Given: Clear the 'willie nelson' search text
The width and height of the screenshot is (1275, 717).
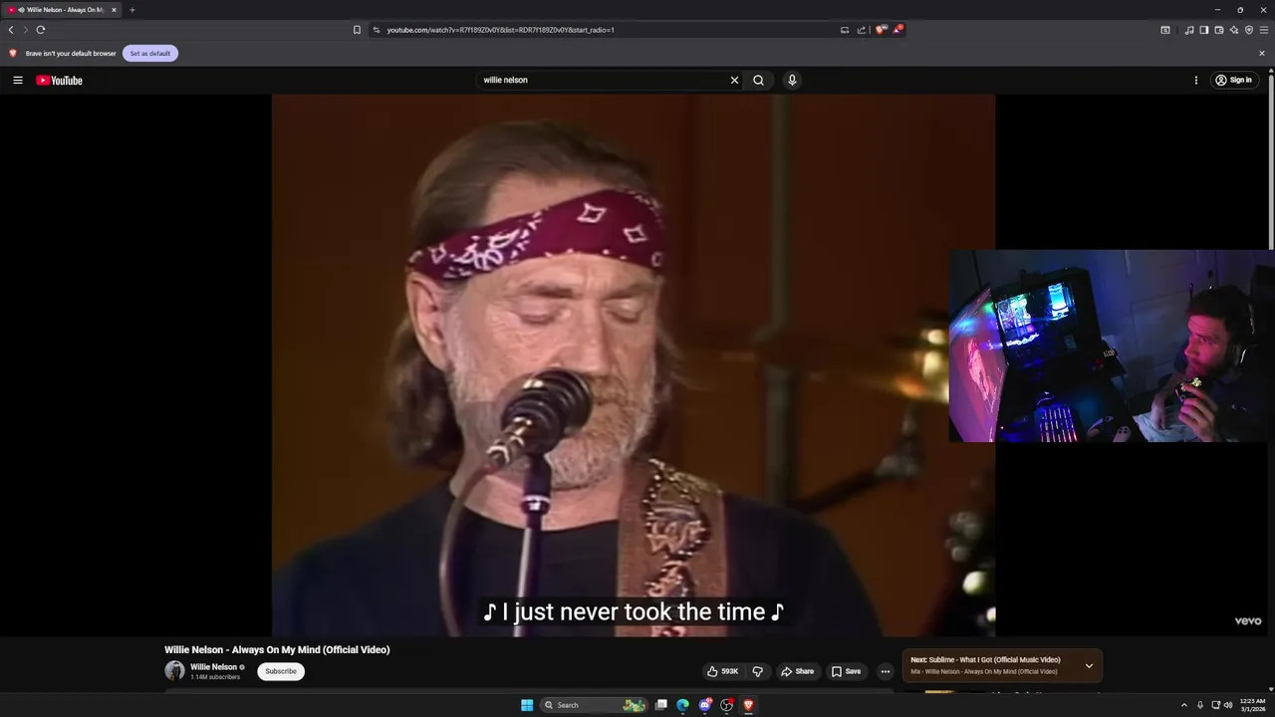Looking at the screenshot, I should click(x=734, y=80).
